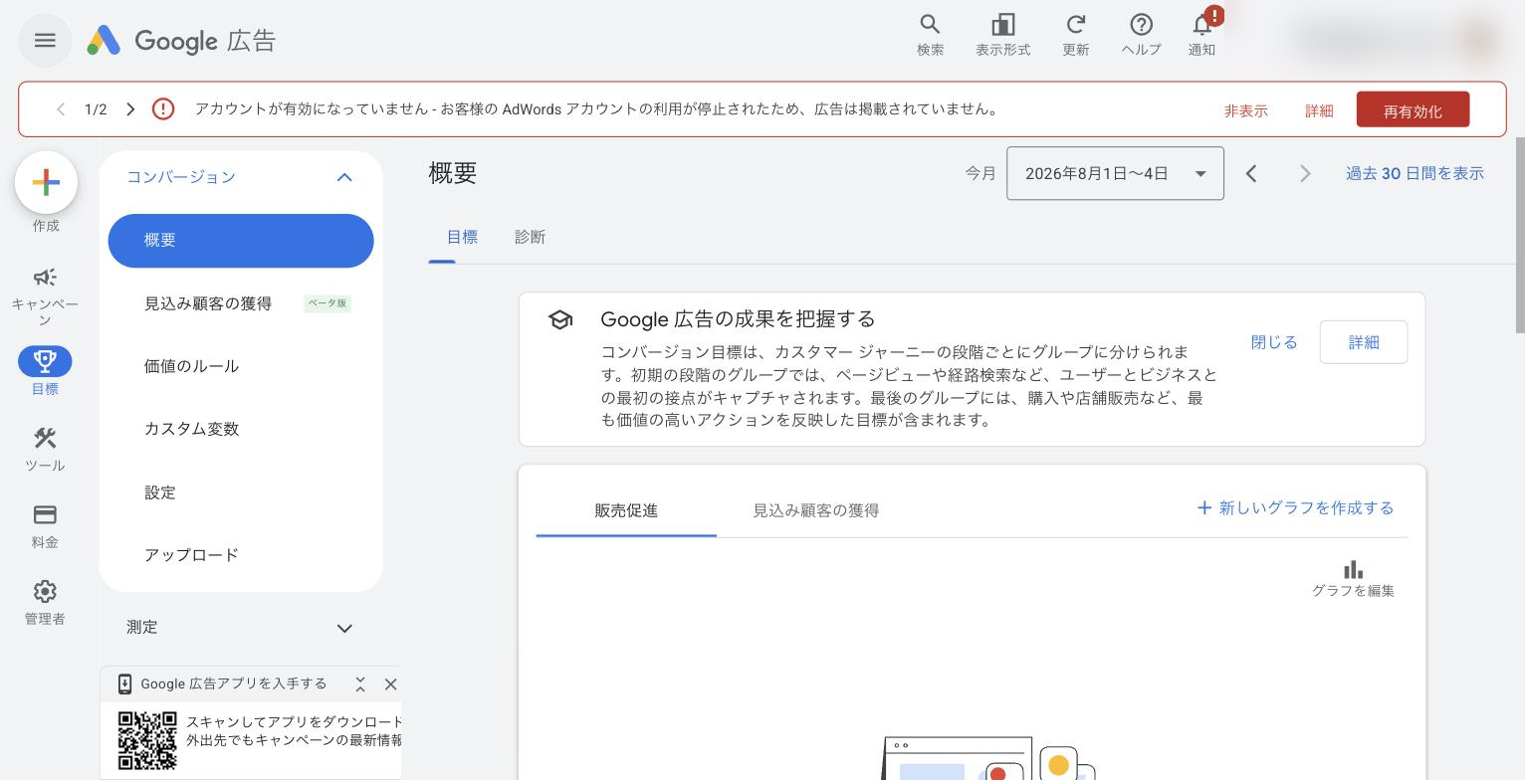Image resolution: width=1525 pixels, height=780 pixels.
Task: Open the date range dropdown 2026年8月1日〜4日
Action: 1115,173
